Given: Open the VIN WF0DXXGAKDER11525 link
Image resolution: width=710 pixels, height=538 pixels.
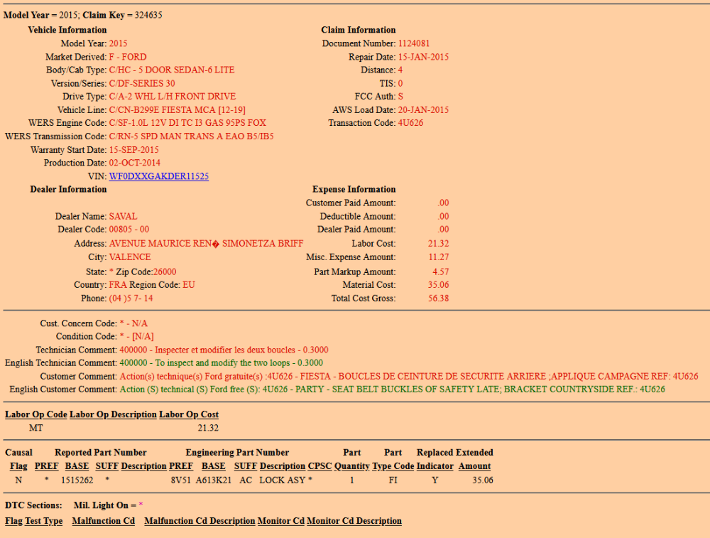Looking at the screenshot, I should (x=158, y=176).
